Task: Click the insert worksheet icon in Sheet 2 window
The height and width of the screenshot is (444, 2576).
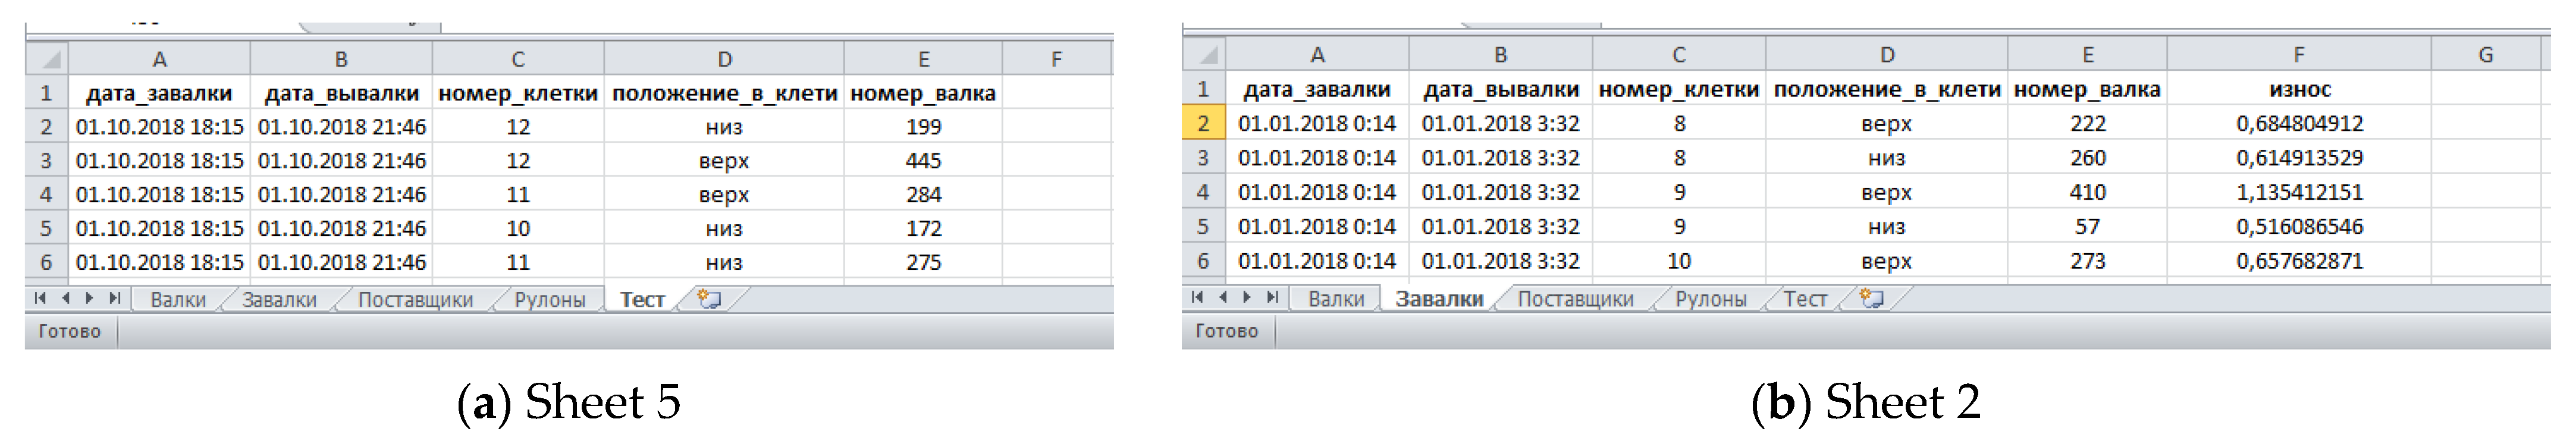Action: 1871,298
